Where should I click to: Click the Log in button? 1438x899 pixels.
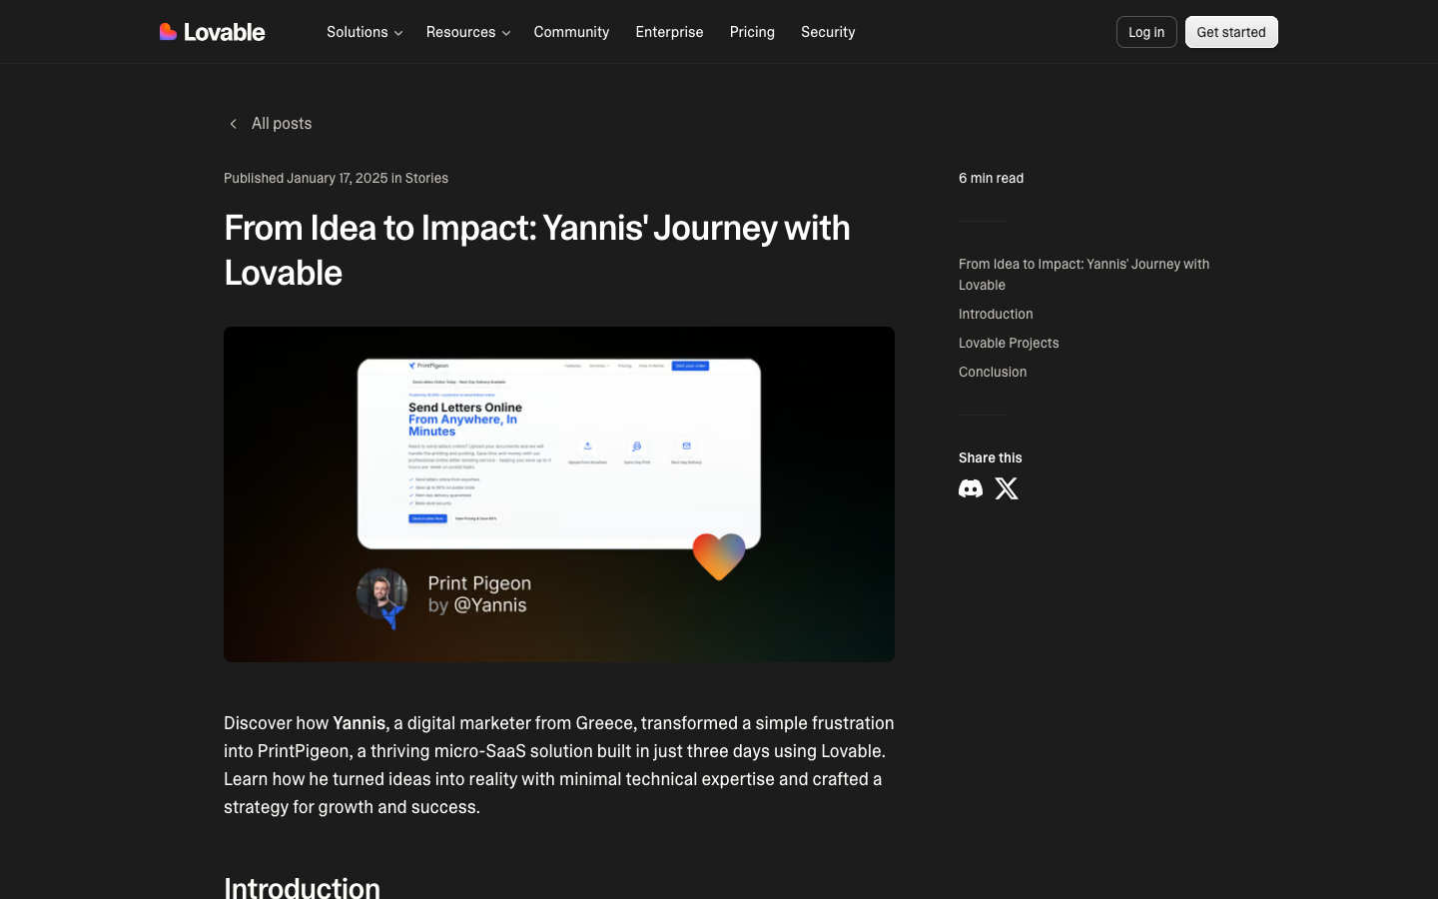click(1146, 32)
